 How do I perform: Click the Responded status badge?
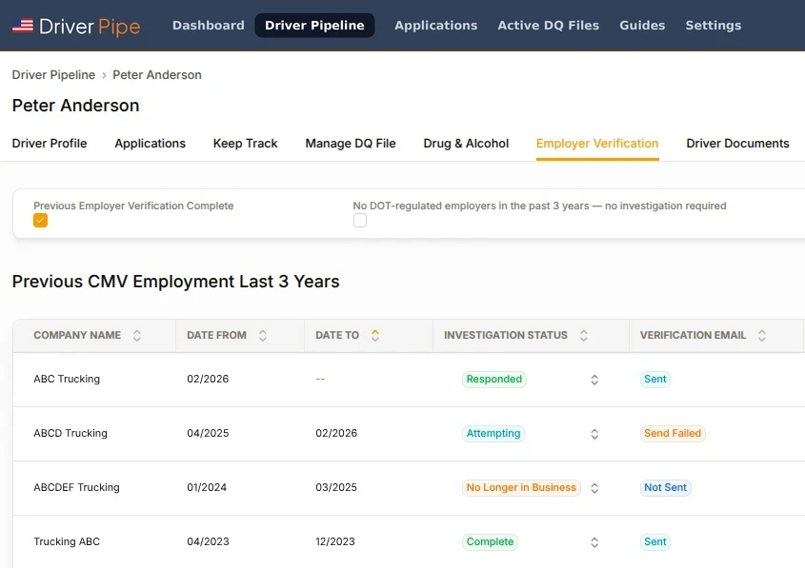point(493,380)
